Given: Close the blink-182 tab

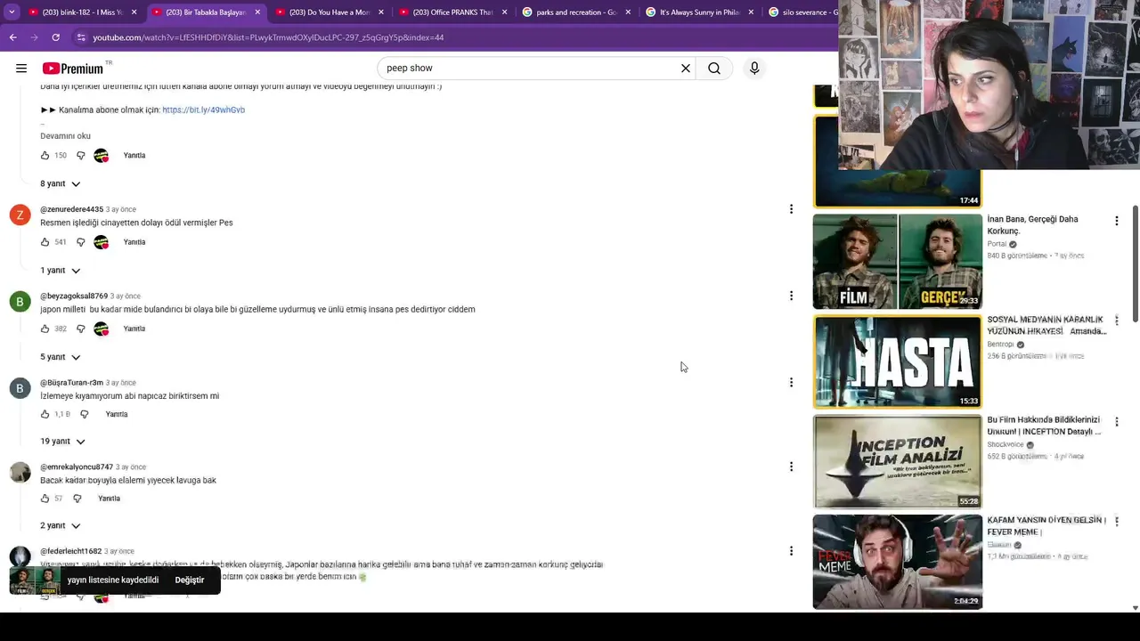Looking at the screenshot, I should [x=134, y=12].
